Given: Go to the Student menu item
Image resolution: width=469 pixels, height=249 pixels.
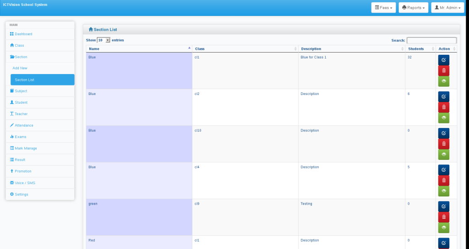Looking at the screenshot, I should (x=40, y=102).
